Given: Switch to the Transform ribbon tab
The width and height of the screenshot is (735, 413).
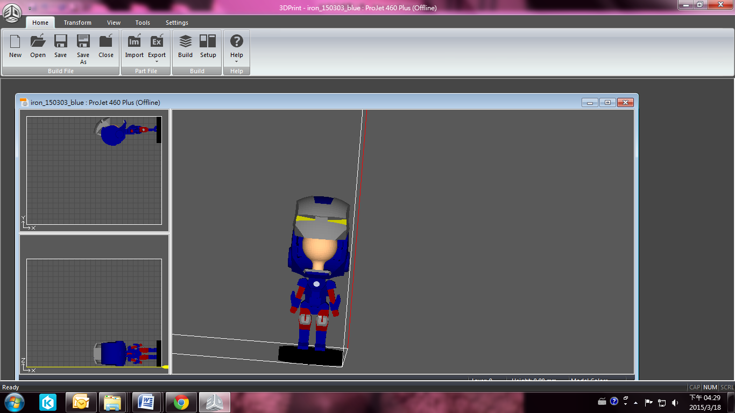Looking at the screenshot, I should click(77, 23).
